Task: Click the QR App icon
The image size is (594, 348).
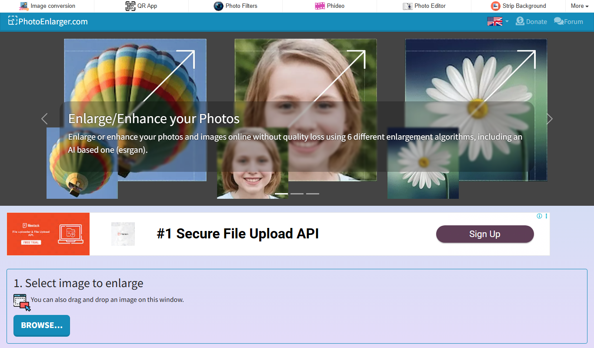Action: coord(130,6)
